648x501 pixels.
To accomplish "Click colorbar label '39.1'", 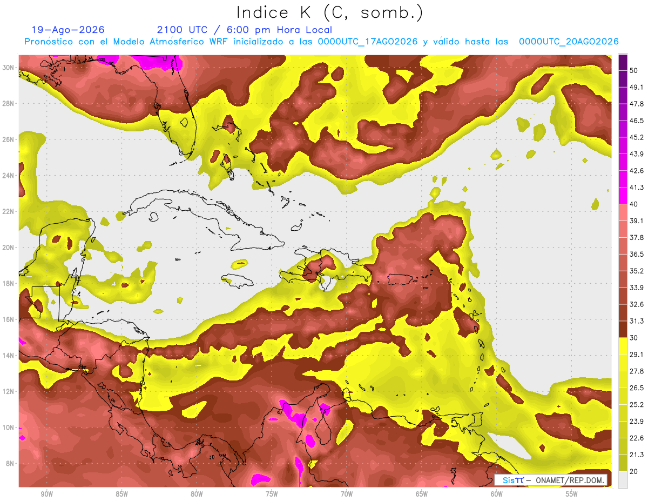I will (637, 221).
